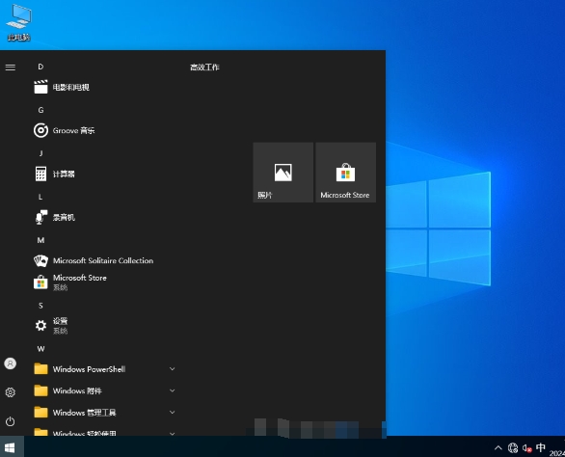Click the 录音机 app label
Screen dimensions: 565x457
pos(64,217)
